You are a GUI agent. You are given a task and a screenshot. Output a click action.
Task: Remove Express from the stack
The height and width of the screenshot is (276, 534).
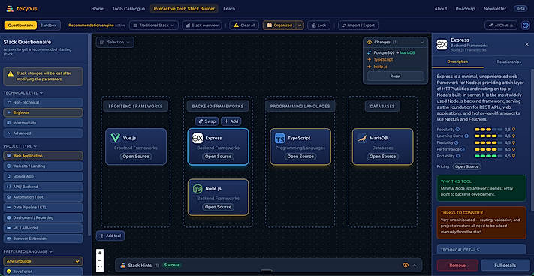point(457,265)
